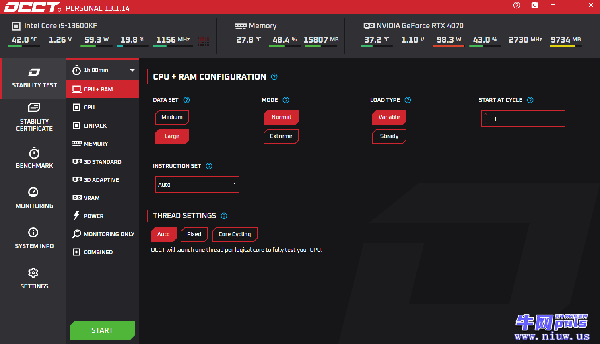Click the CPU power 59.3 W reading
The width and height of the screenshot is (600, 344).
tap(96, 40)
